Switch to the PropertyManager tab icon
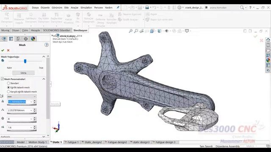The width and height of the screenshot is (271, 152). pos(11,39)
